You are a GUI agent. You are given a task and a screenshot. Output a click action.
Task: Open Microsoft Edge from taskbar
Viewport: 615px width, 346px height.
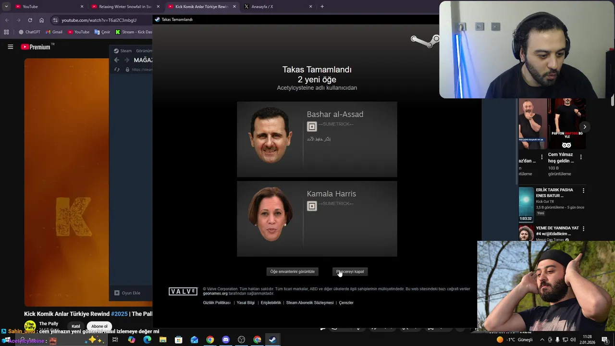point(147,340)
